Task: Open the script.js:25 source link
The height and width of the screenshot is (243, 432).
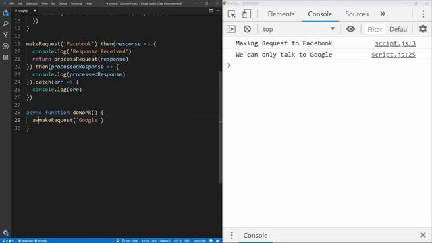Action: point(393,55)
